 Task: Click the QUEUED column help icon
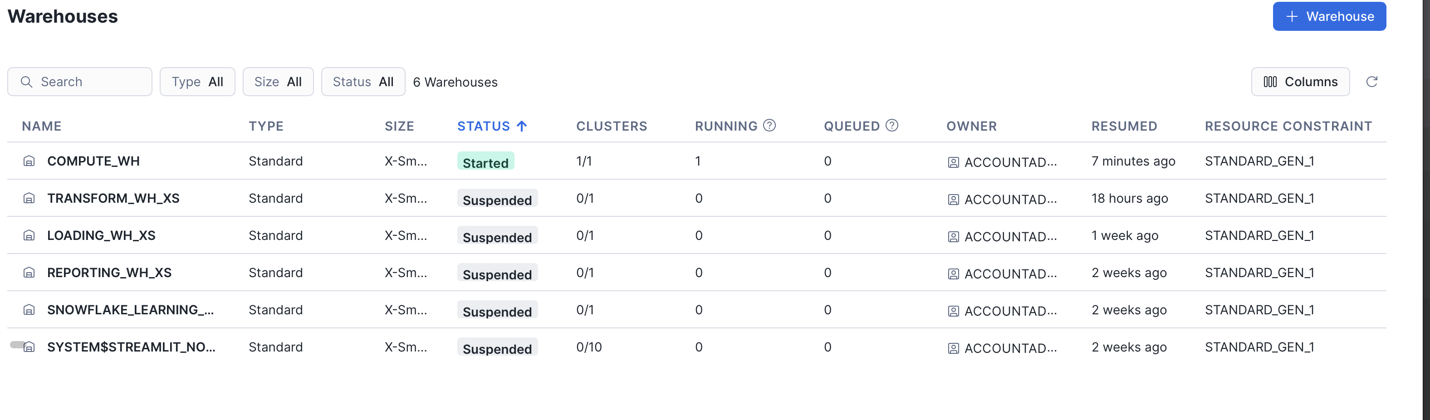(x=891, y=125)
